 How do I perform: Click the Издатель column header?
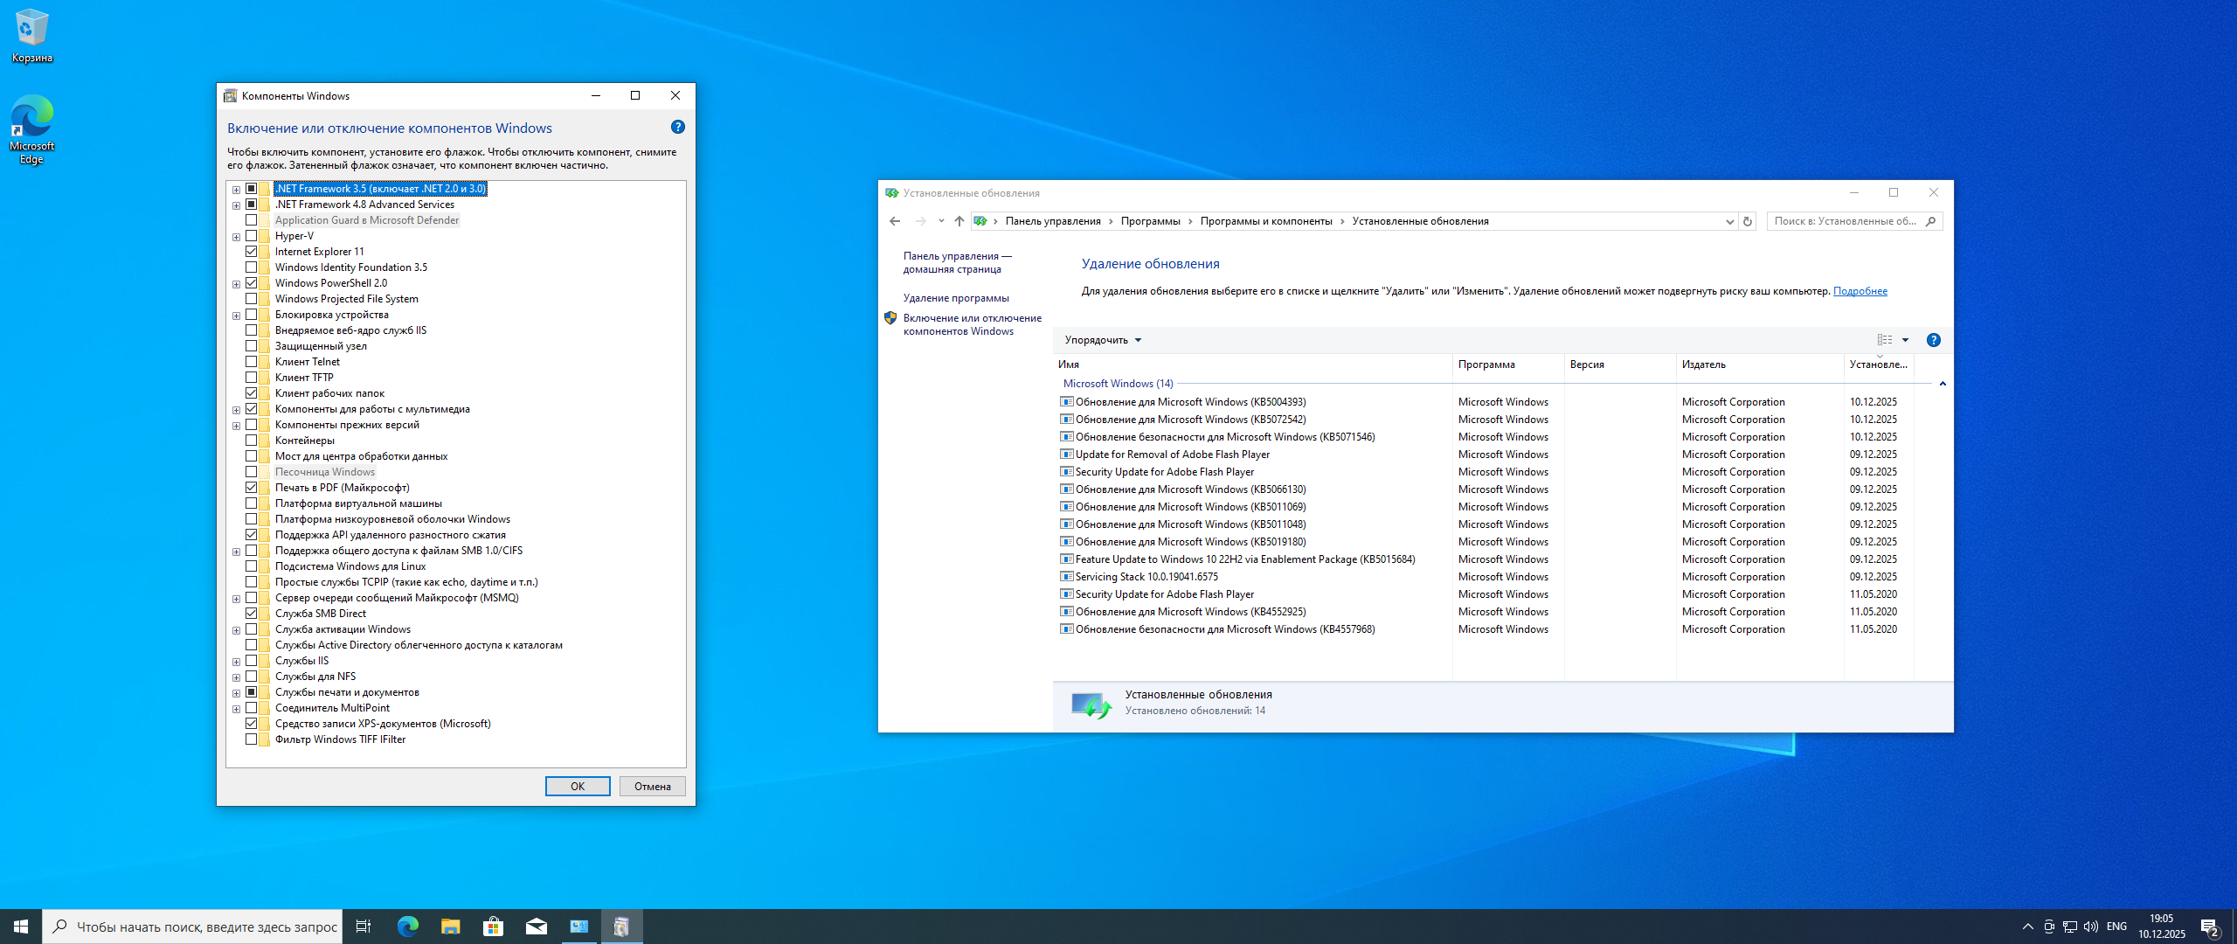(1703, 364)
